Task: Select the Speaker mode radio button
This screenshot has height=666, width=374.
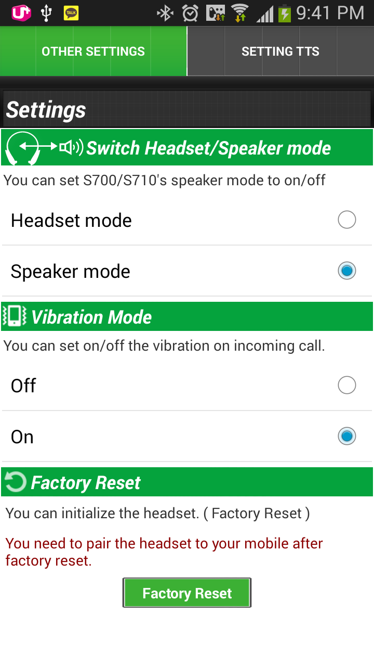Action: [346, 271]
